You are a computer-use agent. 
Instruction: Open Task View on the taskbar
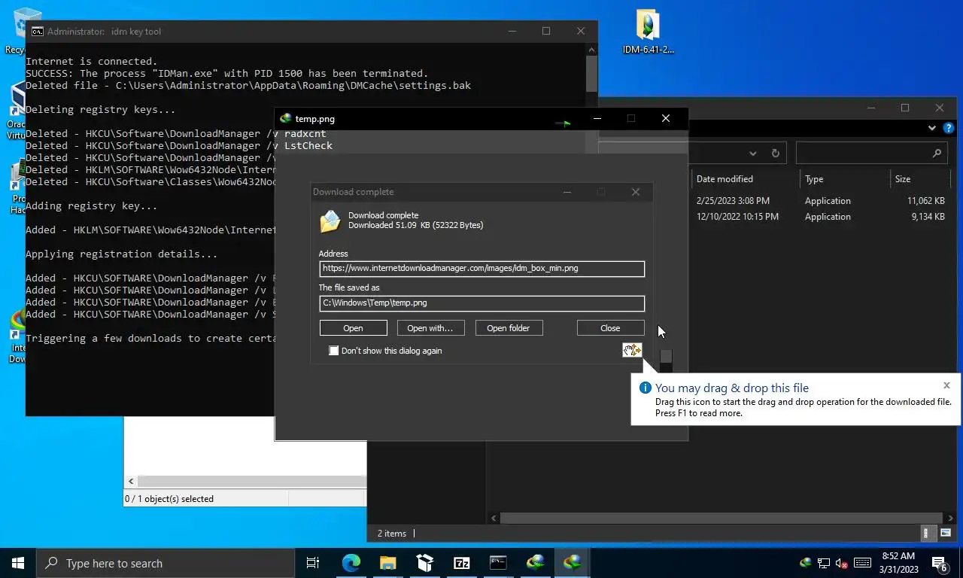coord(313,563)
